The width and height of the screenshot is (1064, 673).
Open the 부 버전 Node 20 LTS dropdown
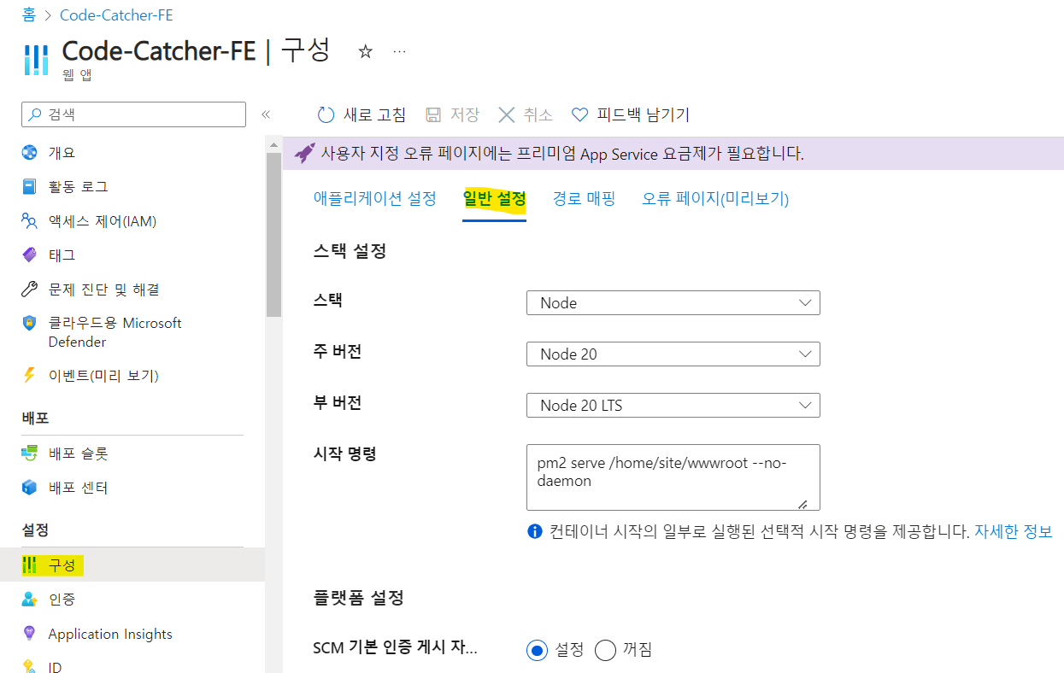(673, 406)
